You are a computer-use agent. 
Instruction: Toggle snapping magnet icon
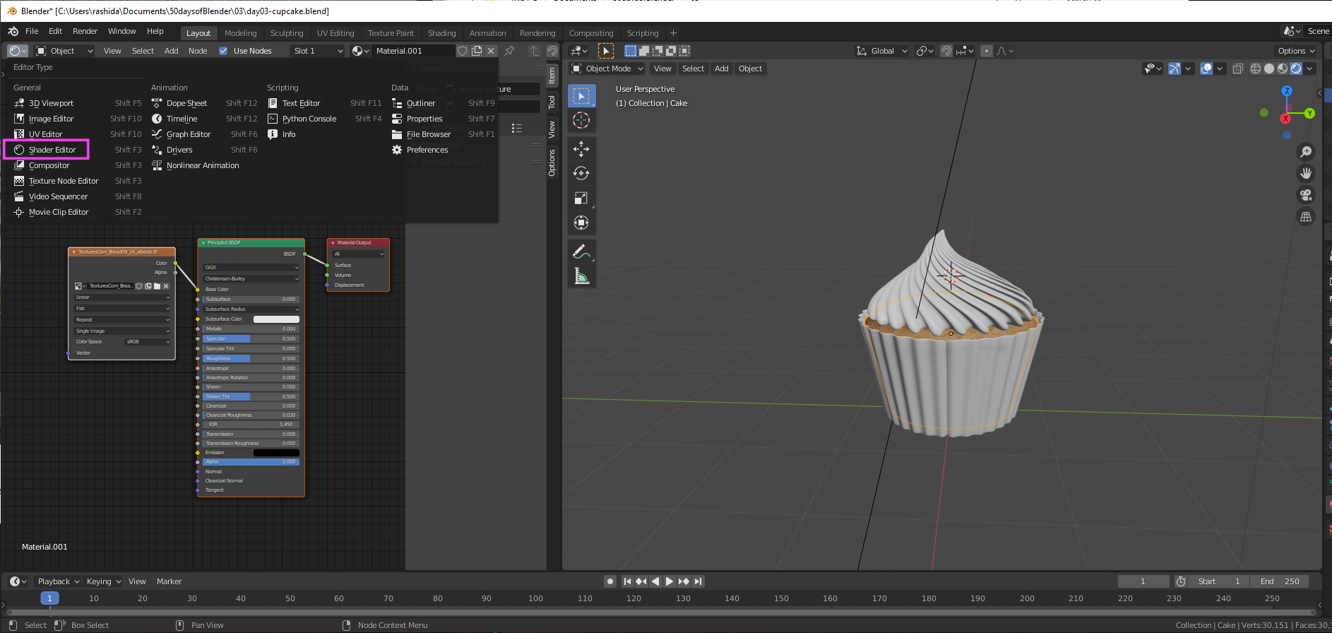pos(946,51)
